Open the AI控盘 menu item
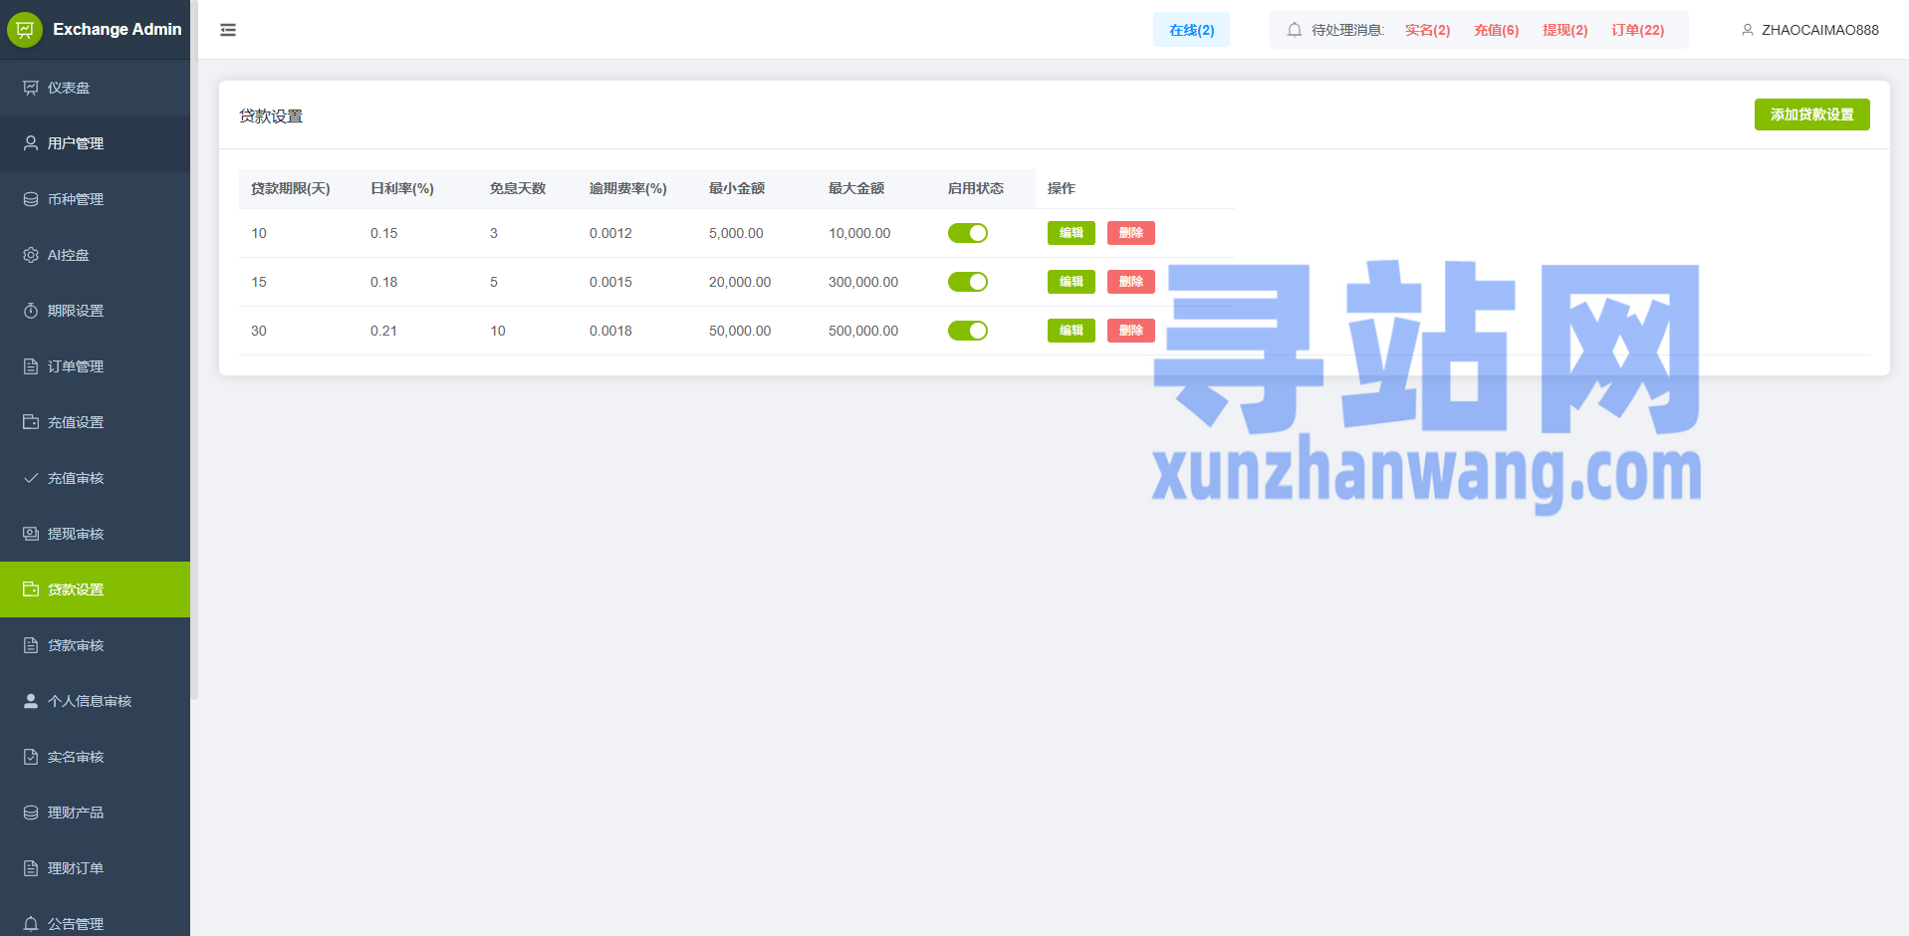 (x=95, y=255)
